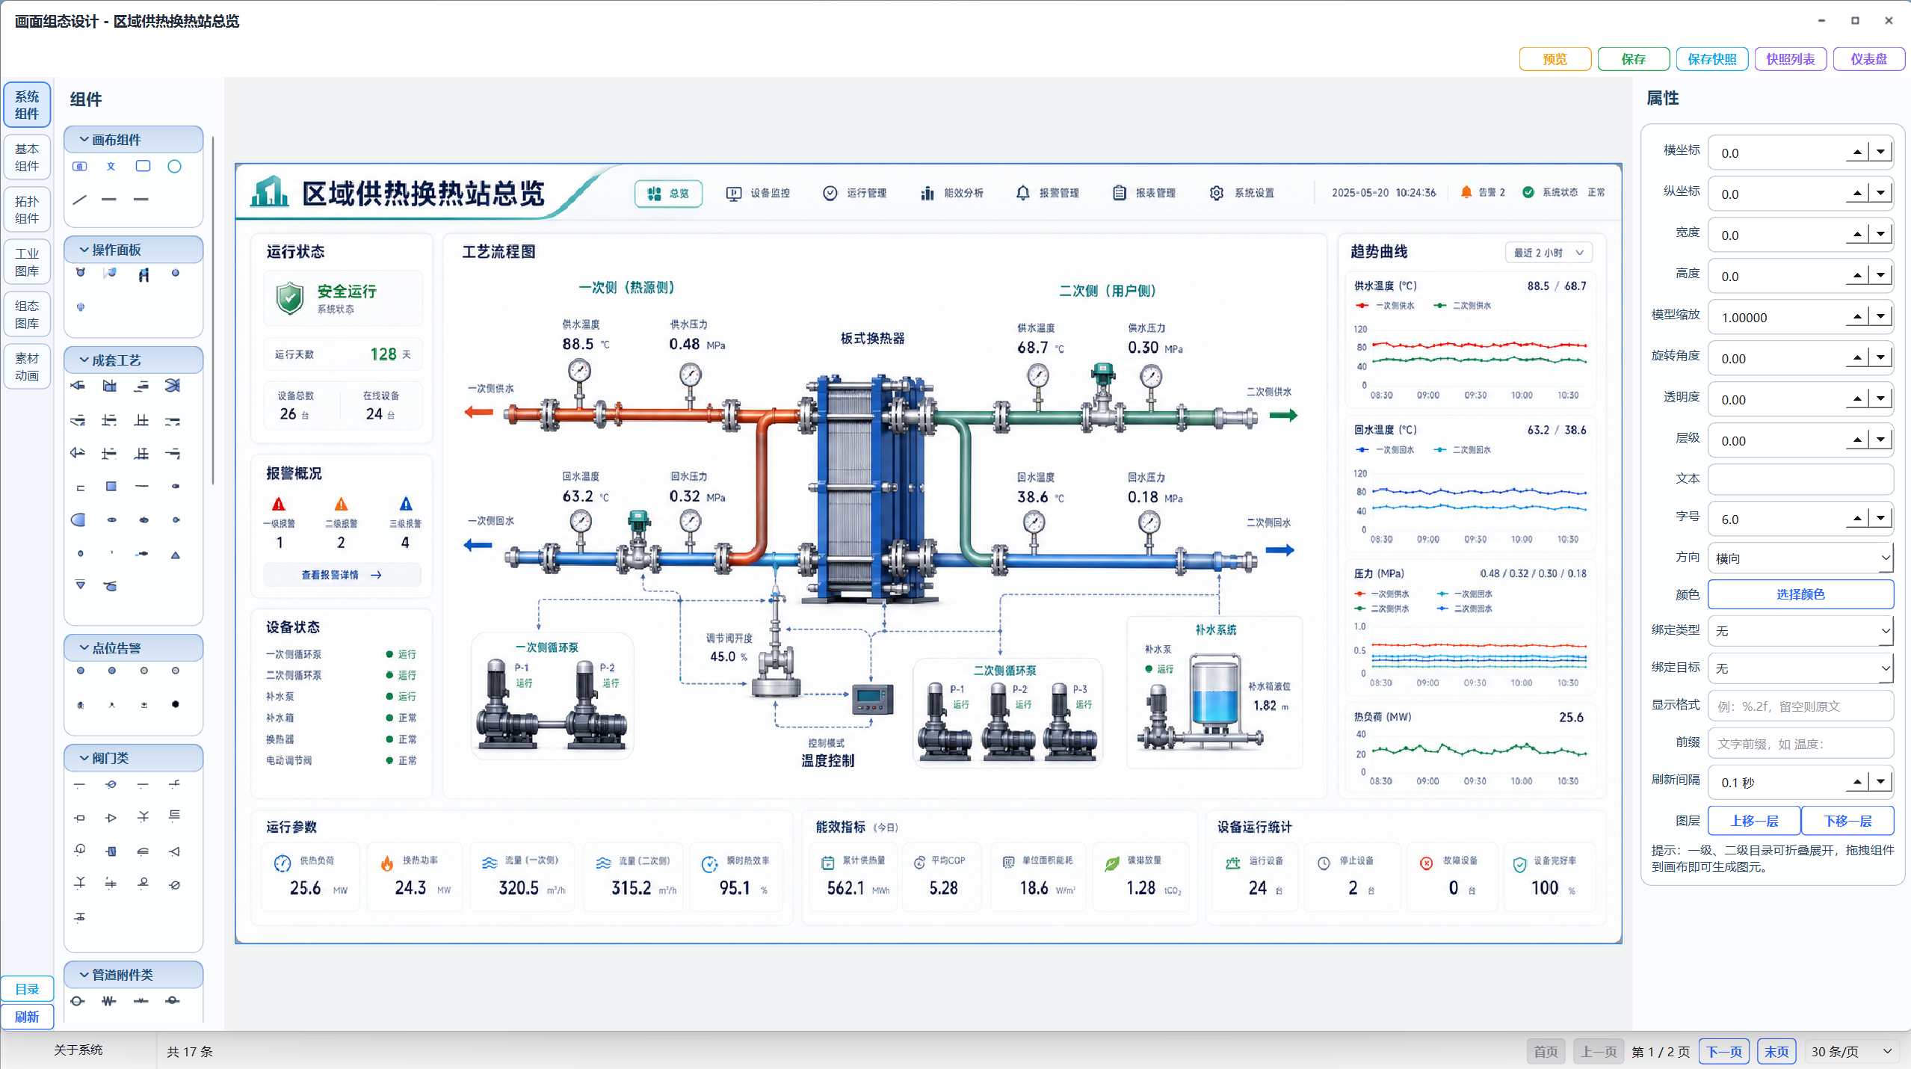Select the diagonal line component

pyautogui.click(x=79, y=199)
